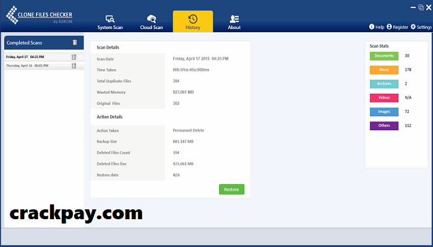The image size is (433, 247).
Task: Click the Deleted Files Size label
Action: pos(111,164)
